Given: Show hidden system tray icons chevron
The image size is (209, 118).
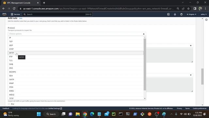Looking at the screenshot, I should (171, 114).
